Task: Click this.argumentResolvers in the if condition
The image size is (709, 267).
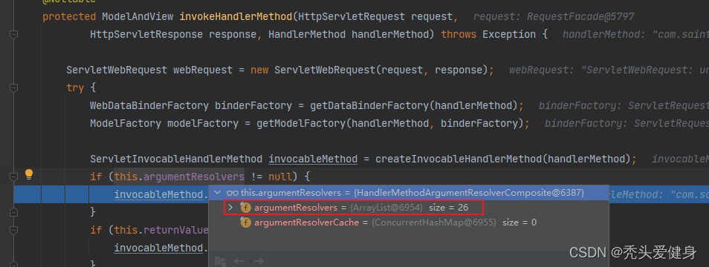Action: (179, 177)
